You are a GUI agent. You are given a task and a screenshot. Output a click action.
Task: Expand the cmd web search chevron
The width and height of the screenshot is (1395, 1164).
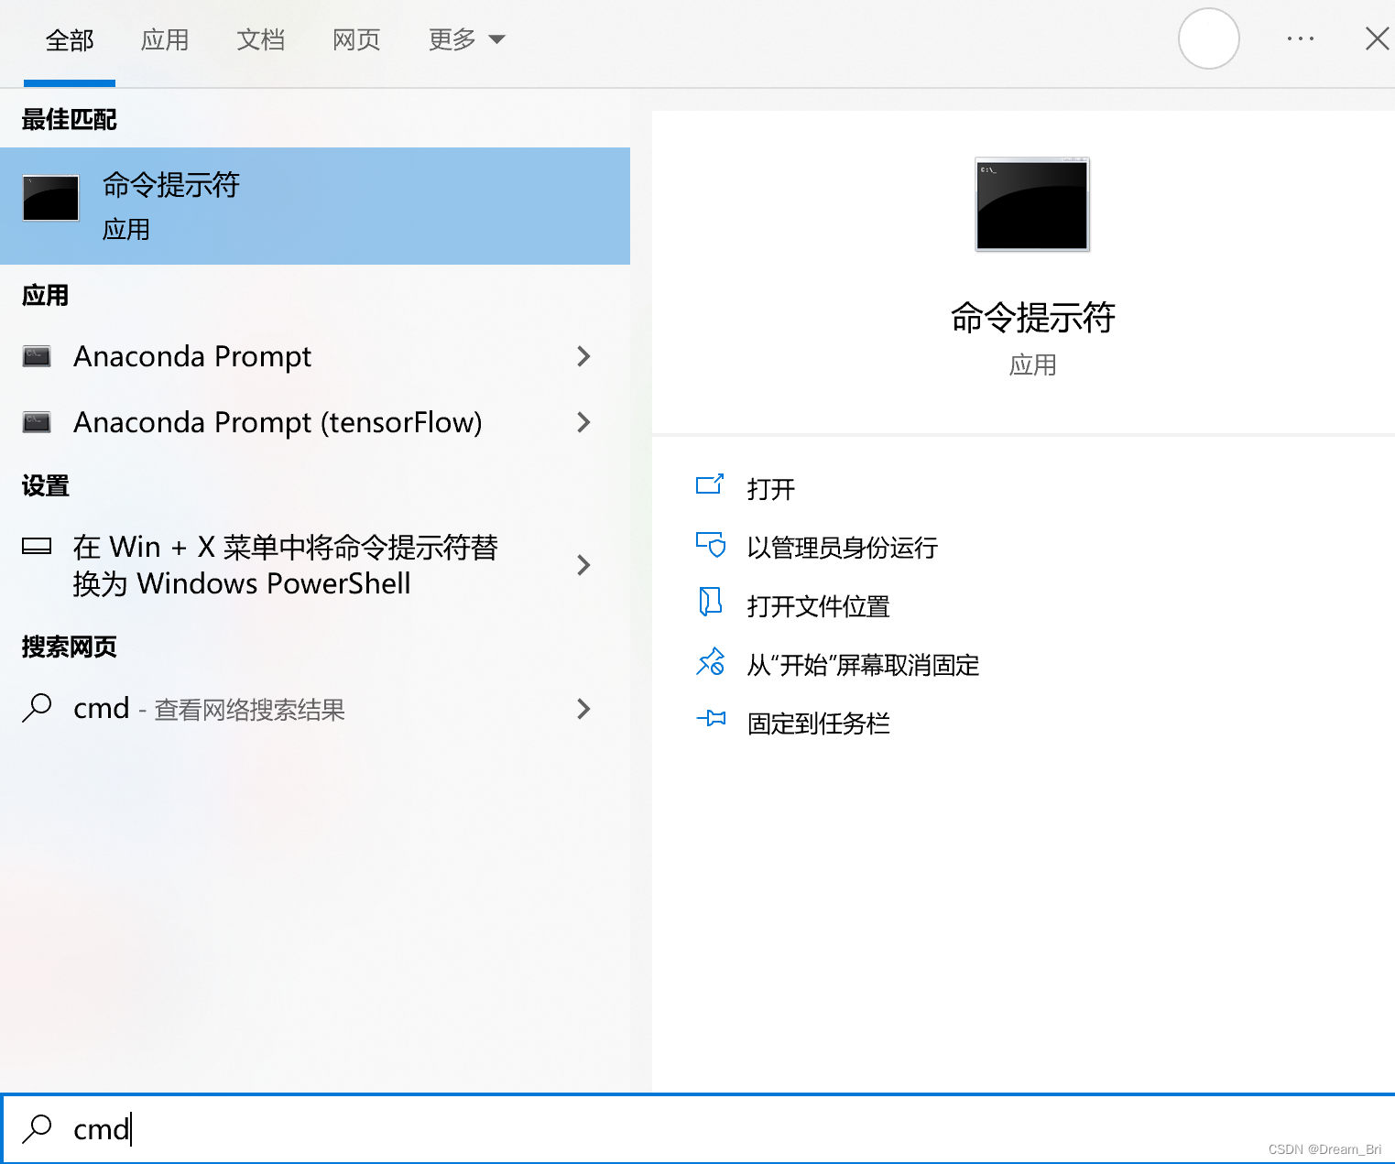click(x=583, y=709)
